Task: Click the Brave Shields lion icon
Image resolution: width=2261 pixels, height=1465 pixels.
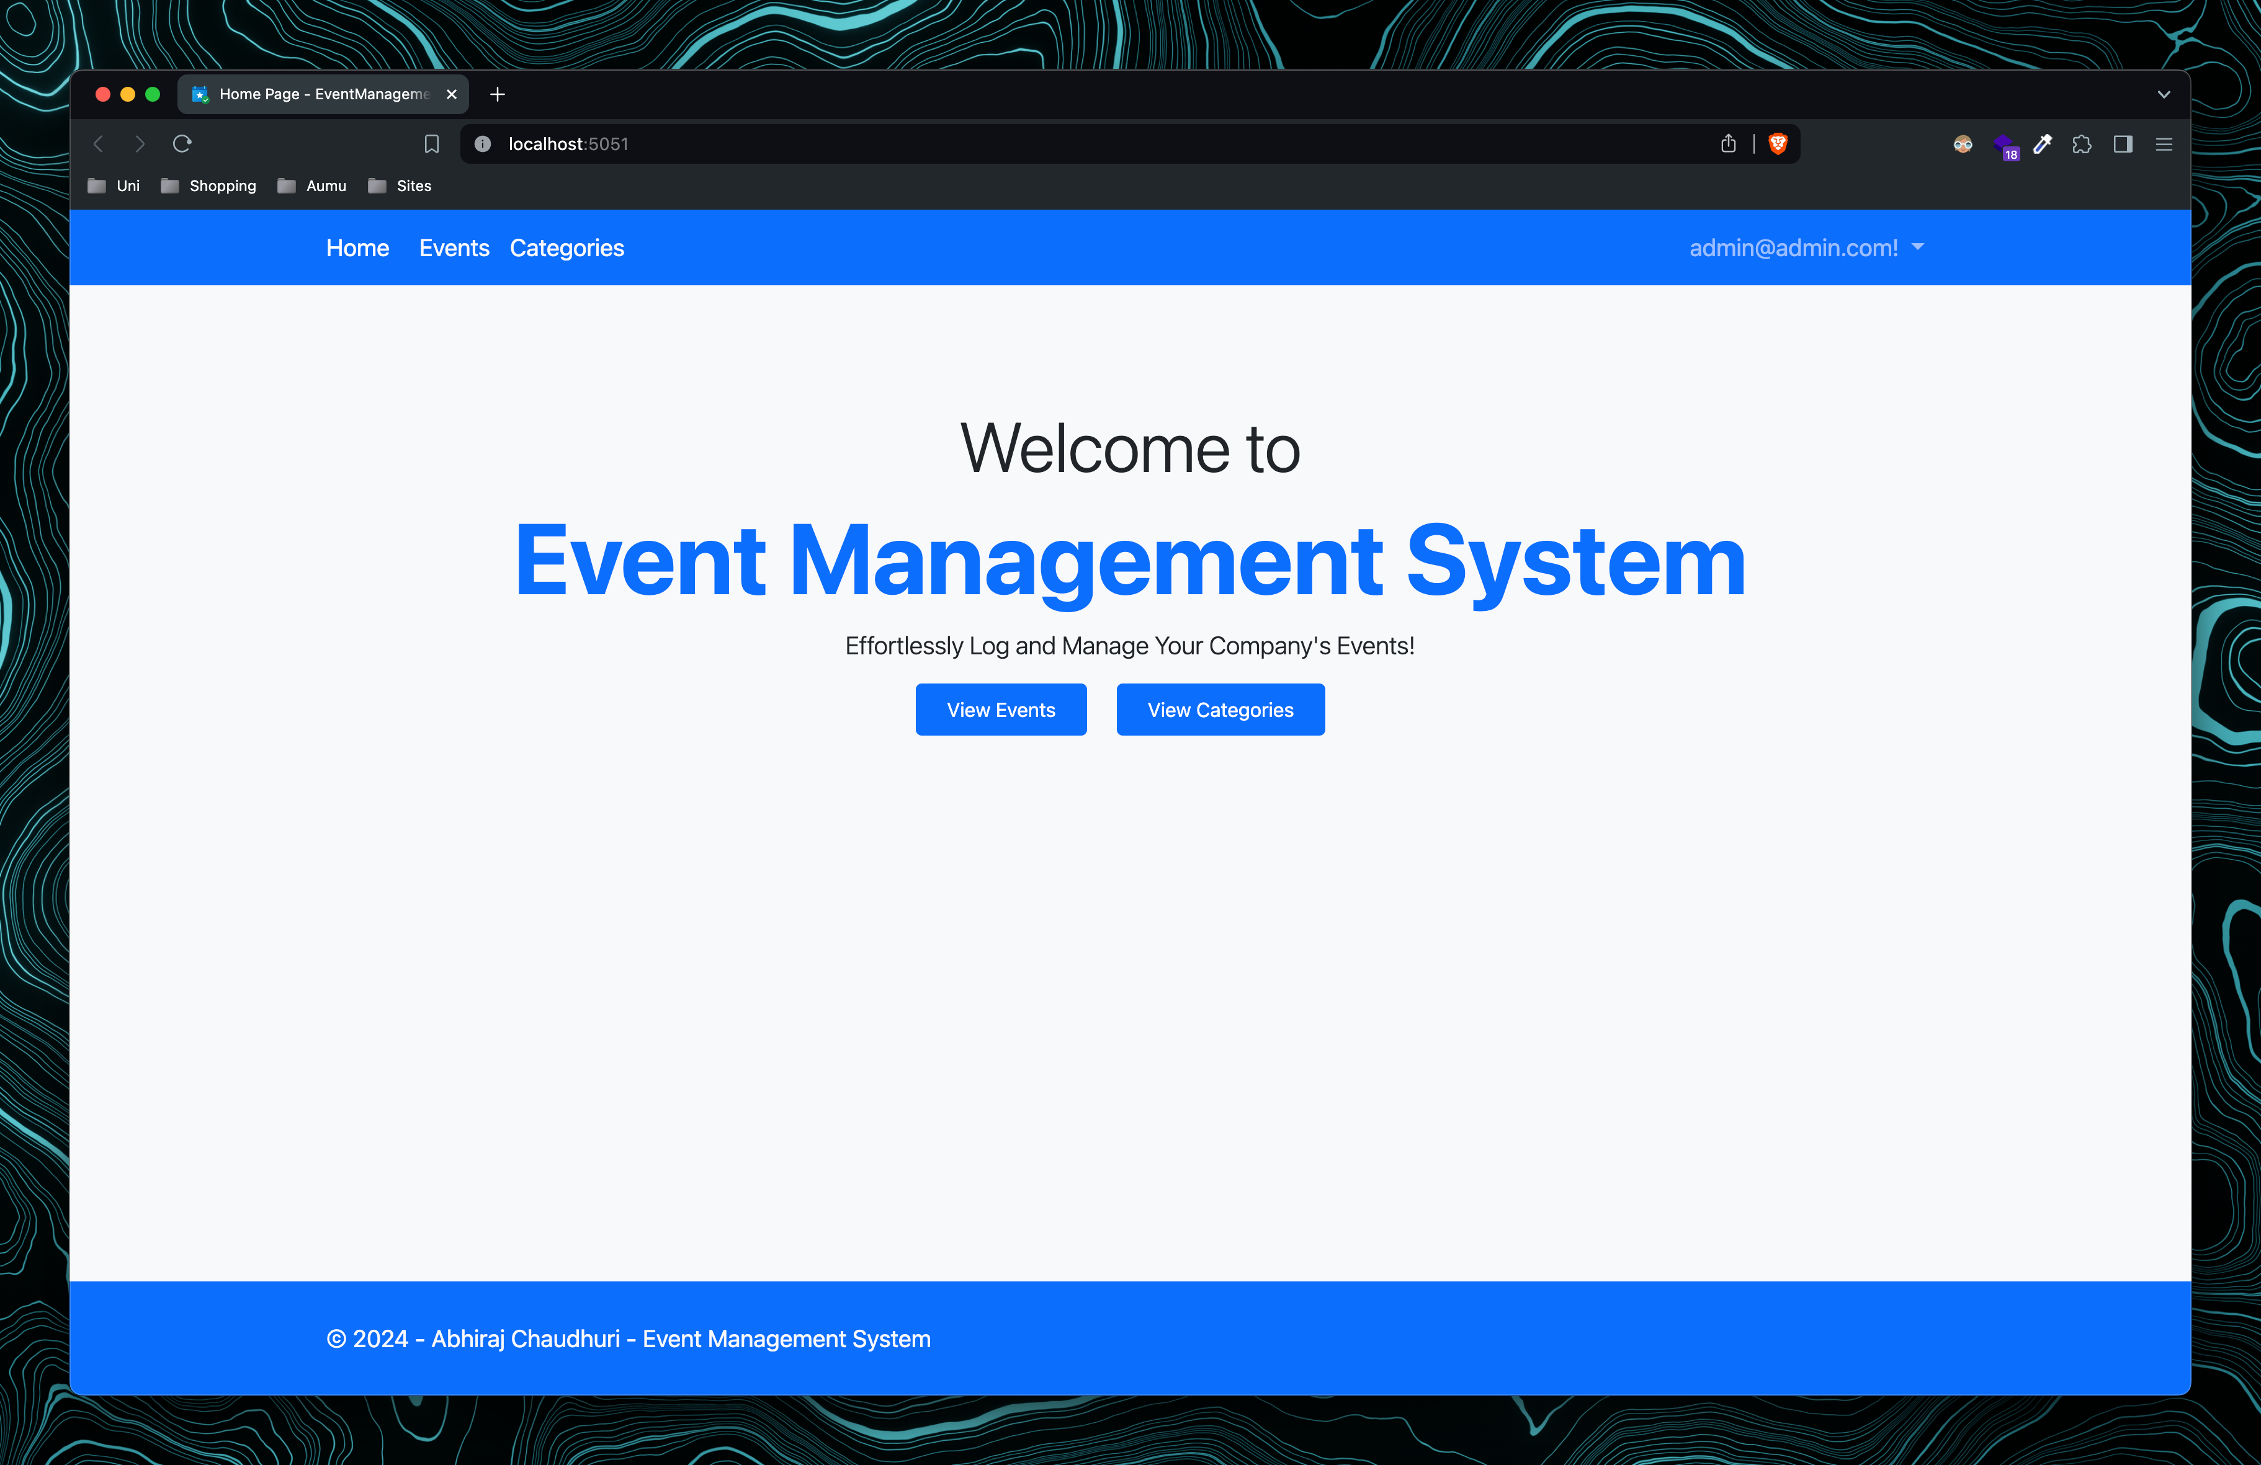Action: click(x=1778, y=143)
